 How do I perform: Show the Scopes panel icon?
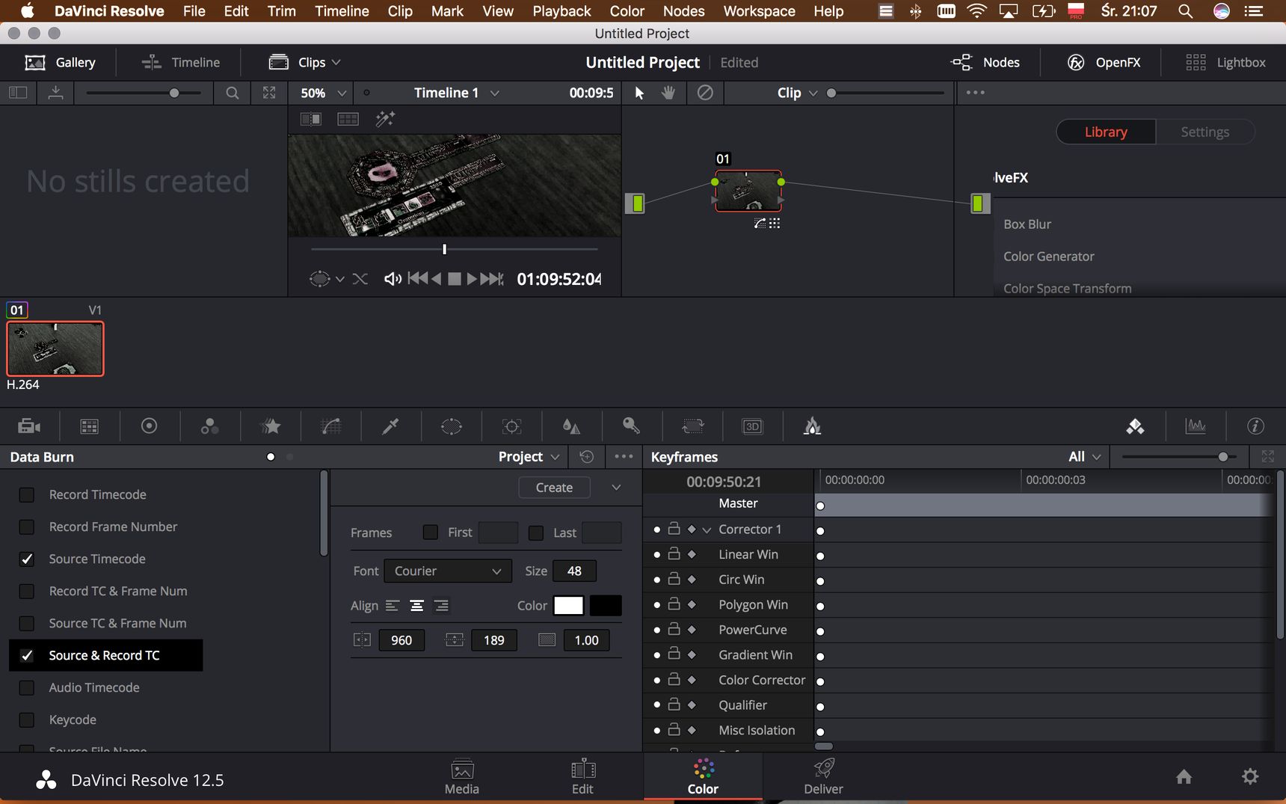tap(1196, 426)
